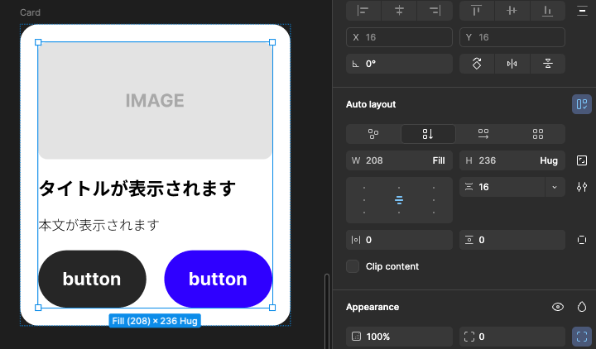596x349 pixels.
Task: Open the auto layout advanced settings
Action: click(582, 187)
